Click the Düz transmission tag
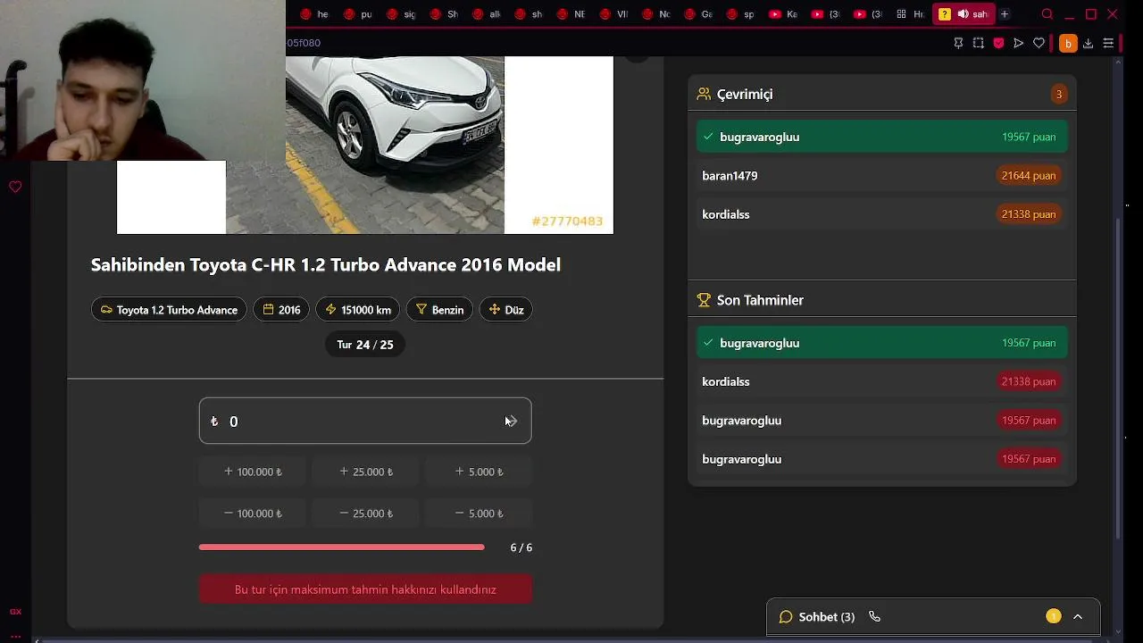The width and height of the screenshot is (1143, 643). point(505,310)
